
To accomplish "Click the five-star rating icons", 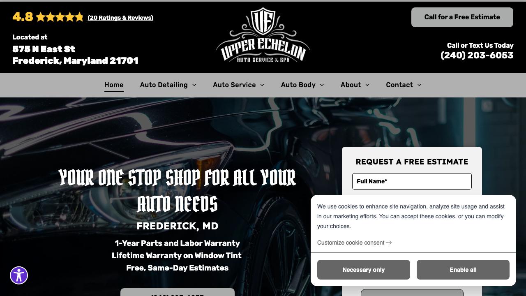I will pyautogui.click(x=60, y=17).
